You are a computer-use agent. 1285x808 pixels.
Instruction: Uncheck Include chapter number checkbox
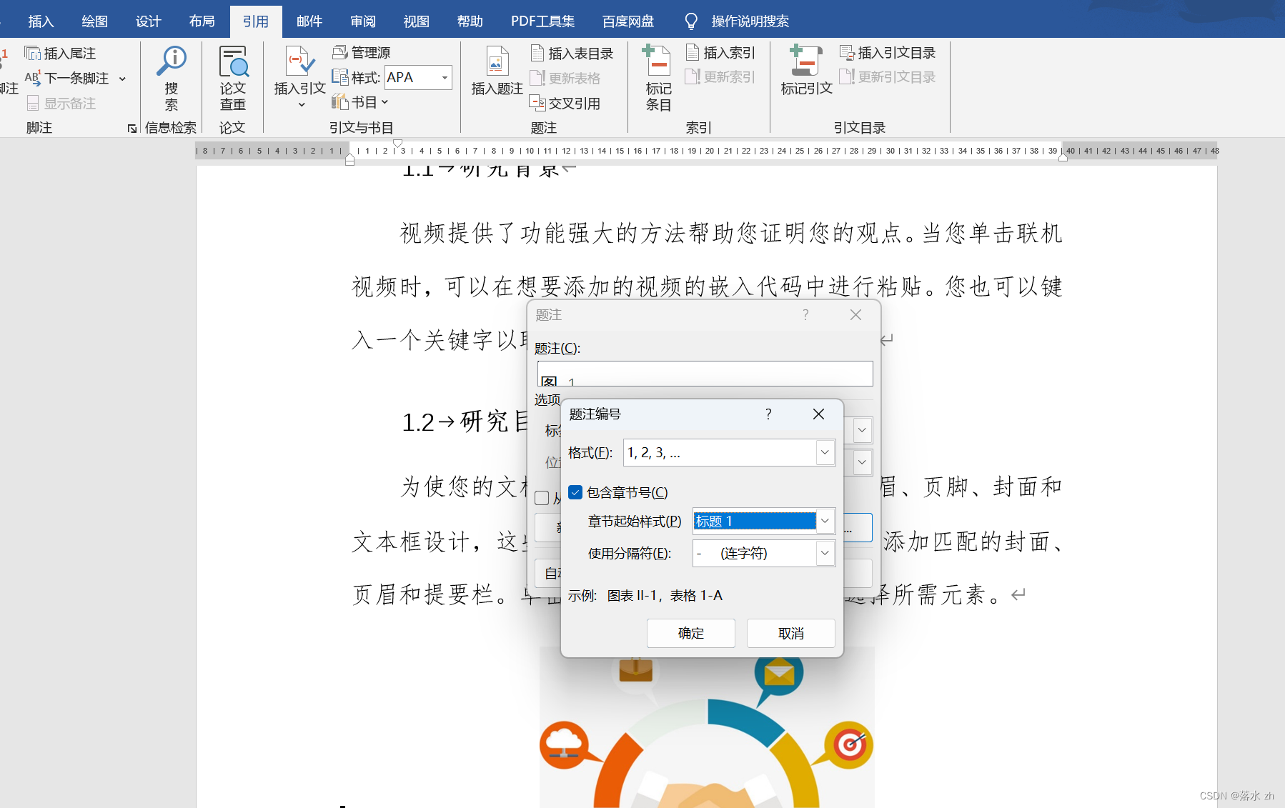[x=575, y=492]
